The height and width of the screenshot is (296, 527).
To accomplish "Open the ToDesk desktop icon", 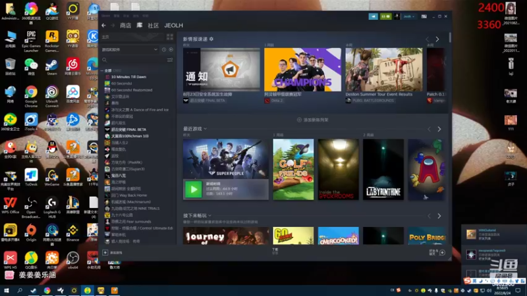I will tap(31, 178).
